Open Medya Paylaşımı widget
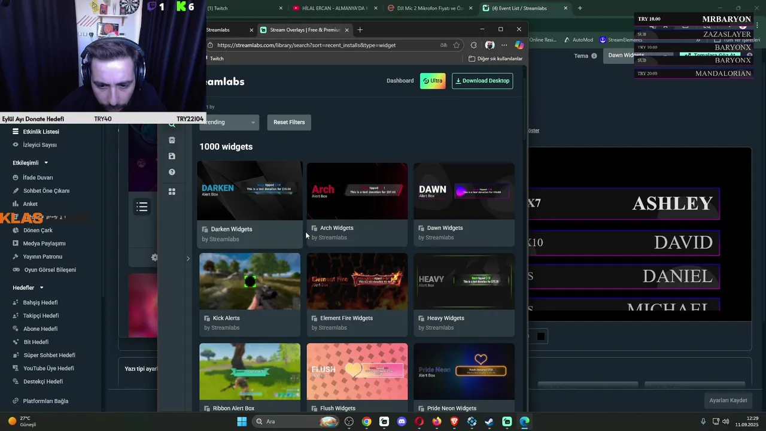 coord(39,244)
